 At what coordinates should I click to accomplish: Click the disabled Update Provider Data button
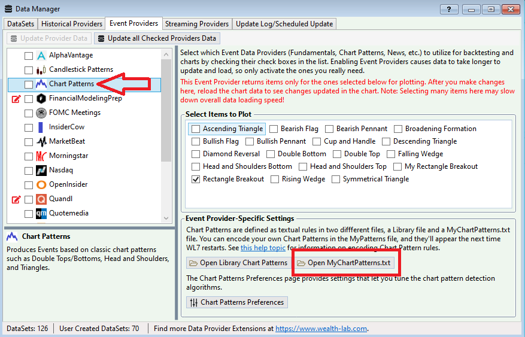point(49,38)
